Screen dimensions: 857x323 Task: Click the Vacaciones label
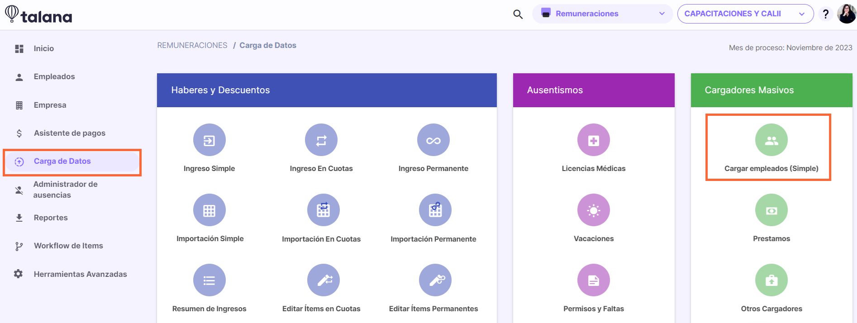click(594, 238)
